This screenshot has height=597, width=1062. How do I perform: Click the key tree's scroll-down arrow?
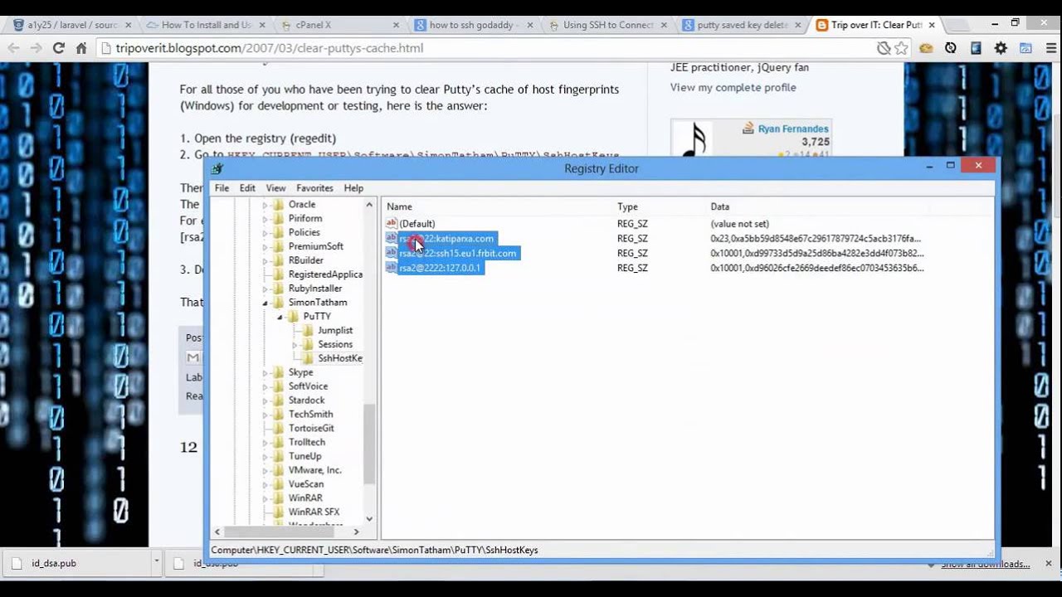369,519
